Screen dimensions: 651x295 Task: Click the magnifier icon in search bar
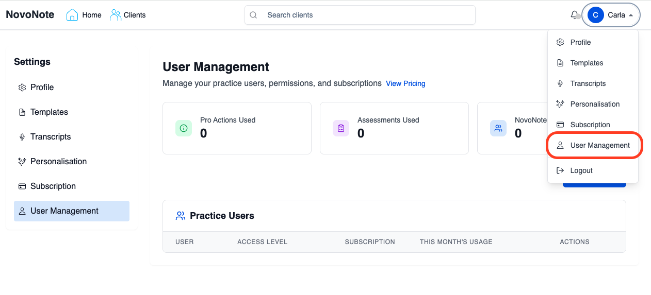254,15
